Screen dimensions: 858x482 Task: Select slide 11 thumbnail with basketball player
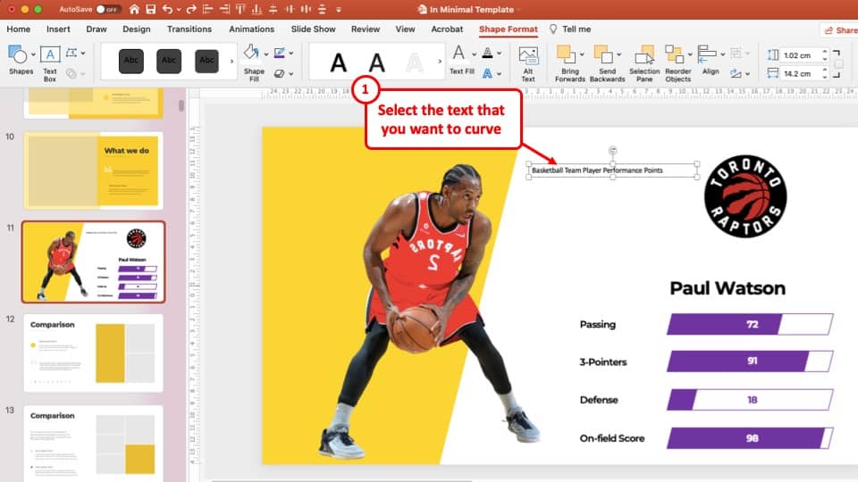(93, 262)
